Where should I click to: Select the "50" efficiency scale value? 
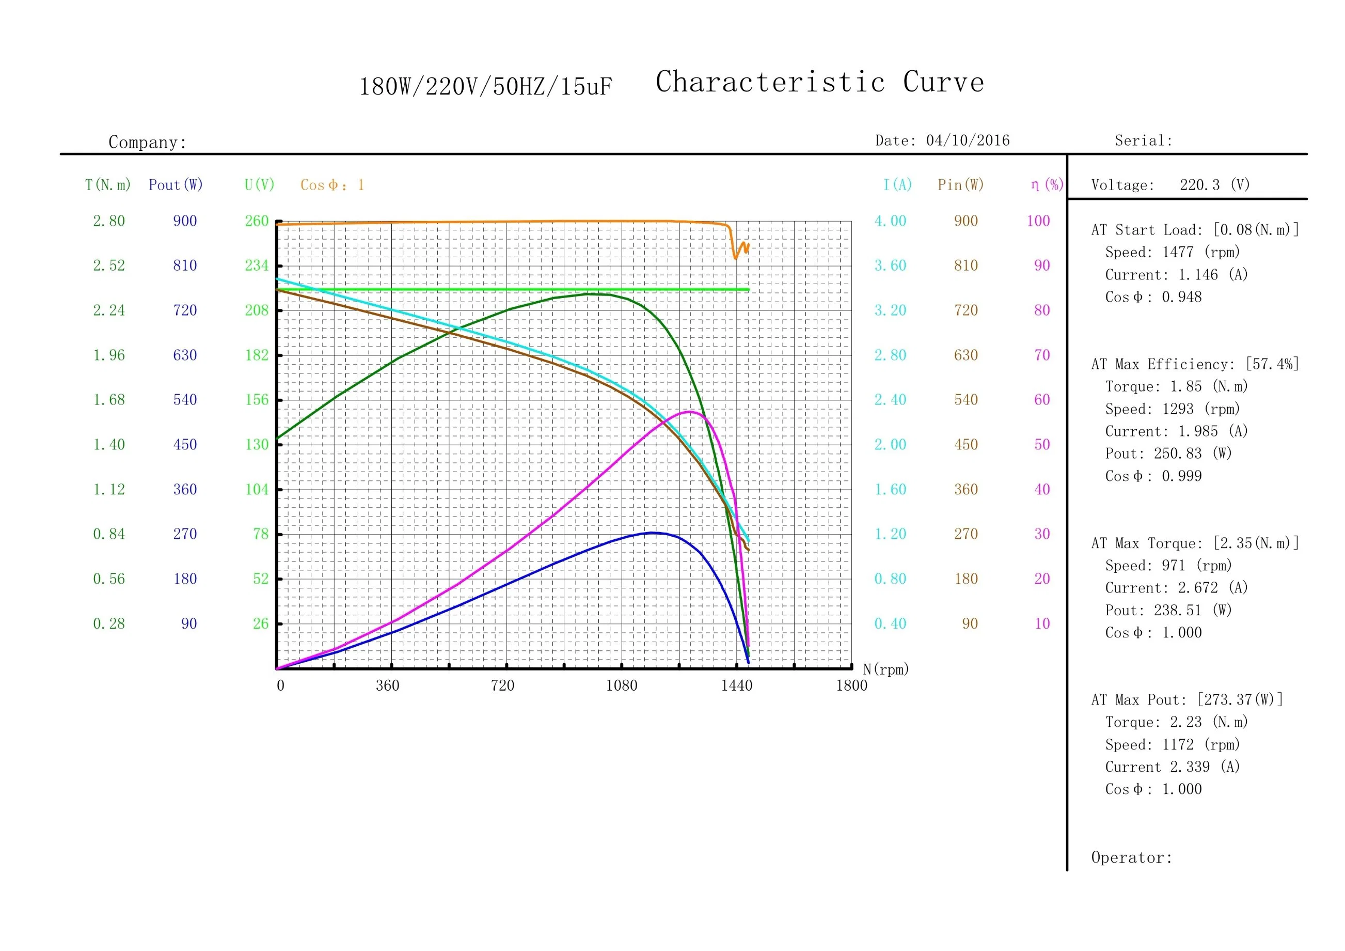point(1042,445)
